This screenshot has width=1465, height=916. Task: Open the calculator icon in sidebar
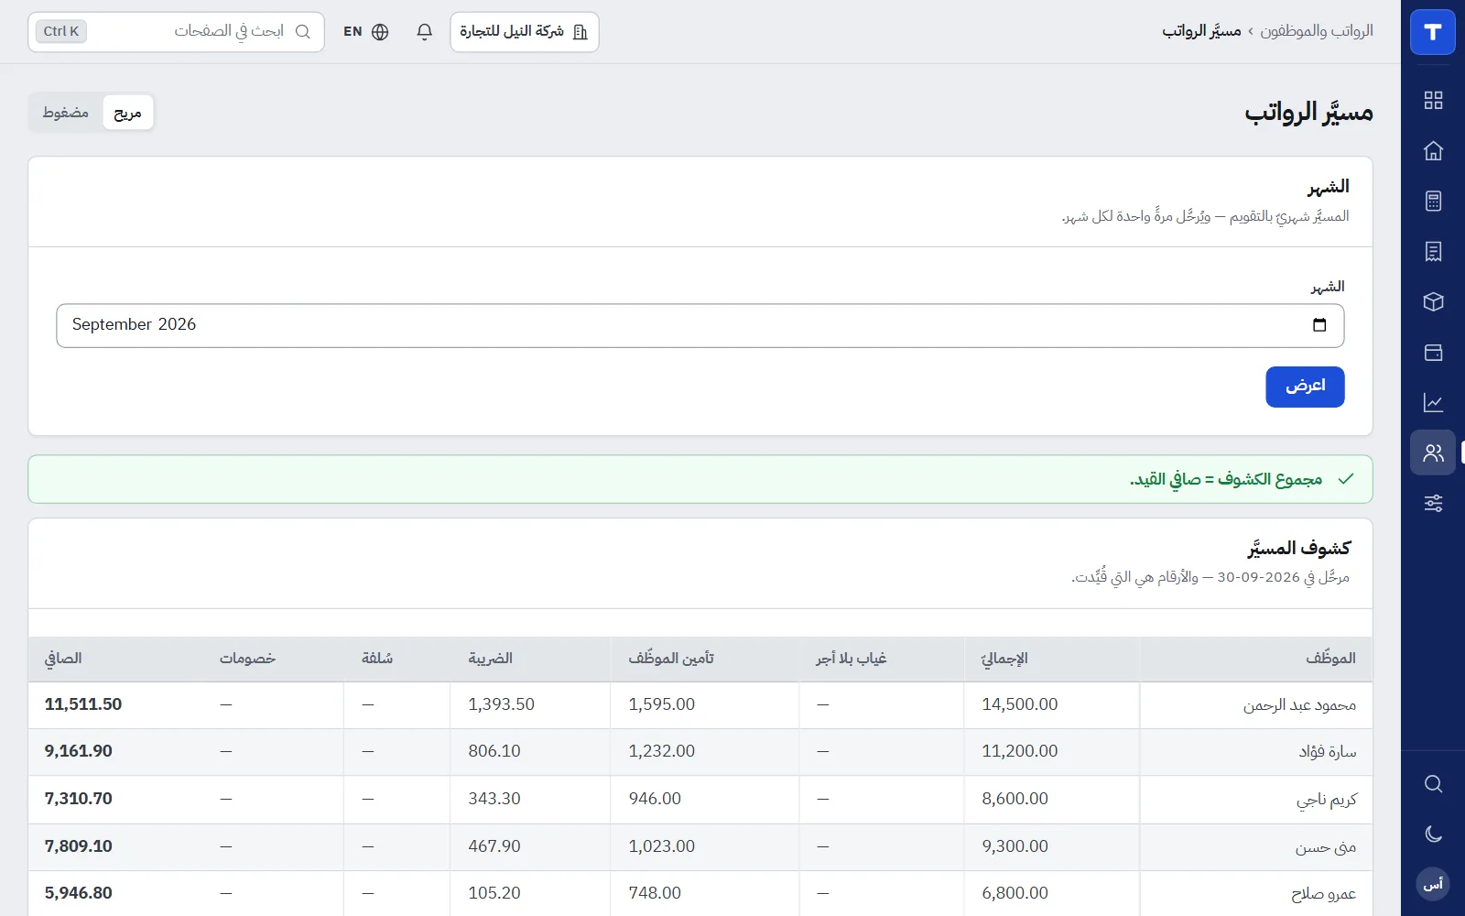tap(1433, 201)
